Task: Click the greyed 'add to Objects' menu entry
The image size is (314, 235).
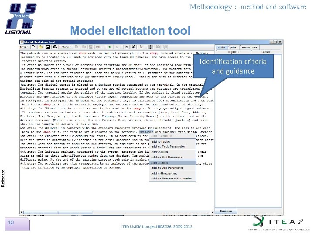Action: pyautogui.click(x=172, y=136)
